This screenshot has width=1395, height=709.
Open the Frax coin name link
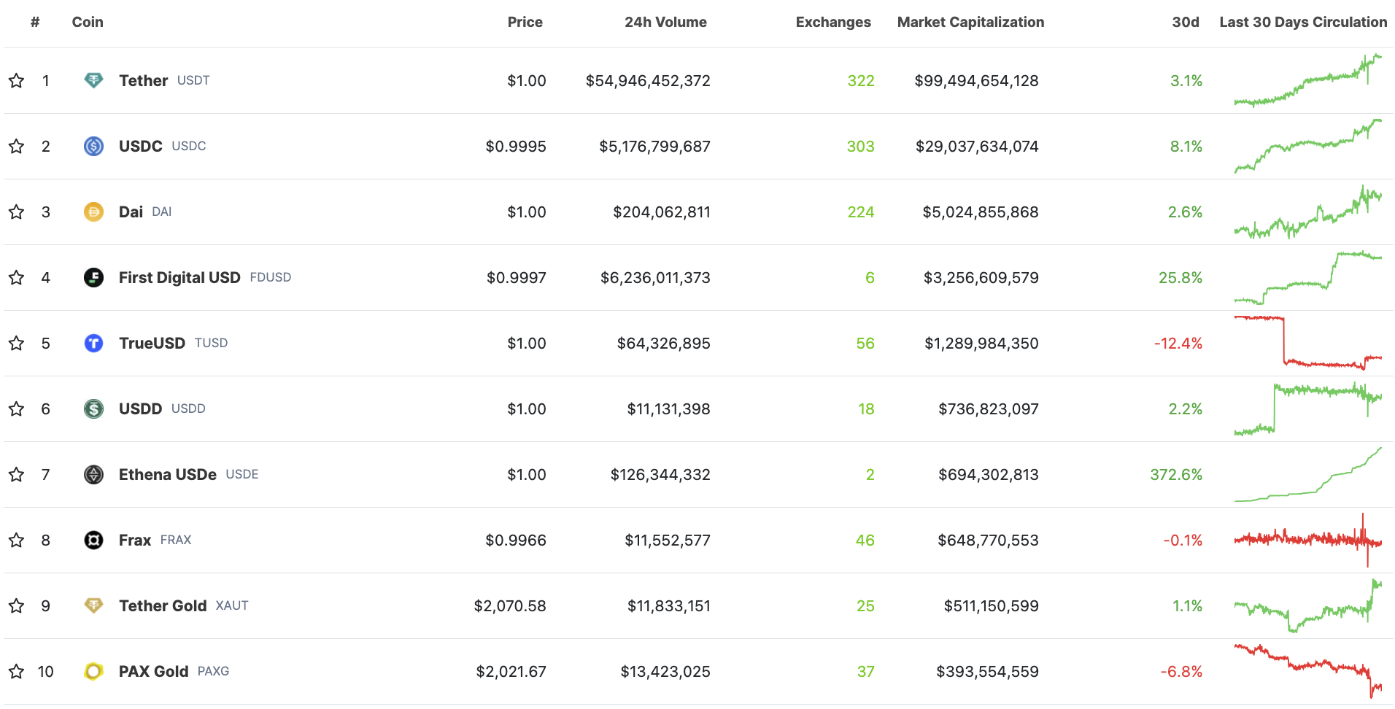[x=135, y=540]
